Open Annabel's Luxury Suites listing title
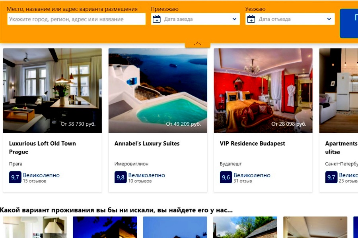This screenshot has width=358, height=238. point(147,144)
